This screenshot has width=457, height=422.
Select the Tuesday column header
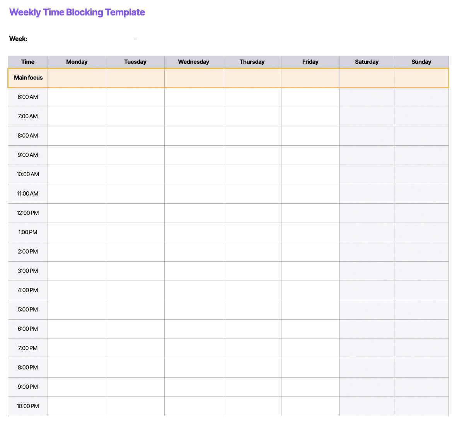pyautogui.click(x=135, y=62)
